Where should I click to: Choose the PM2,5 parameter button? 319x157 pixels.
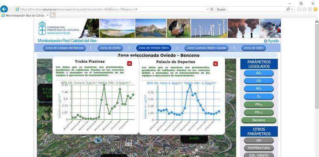[259, 112]
